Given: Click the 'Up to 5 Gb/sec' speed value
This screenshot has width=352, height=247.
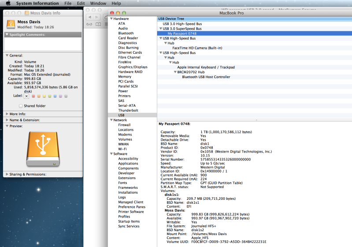Looking at the screenshot, I should click(212, 163).
